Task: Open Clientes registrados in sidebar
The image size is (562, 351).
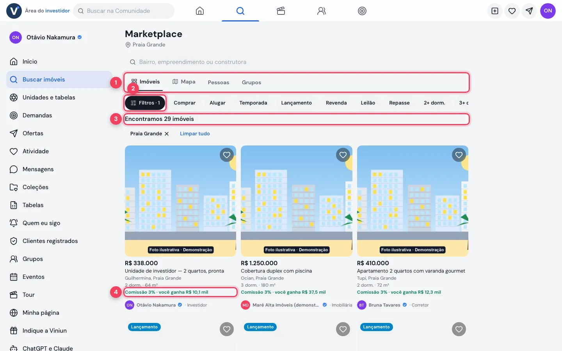Action: [x=59, y=241]
